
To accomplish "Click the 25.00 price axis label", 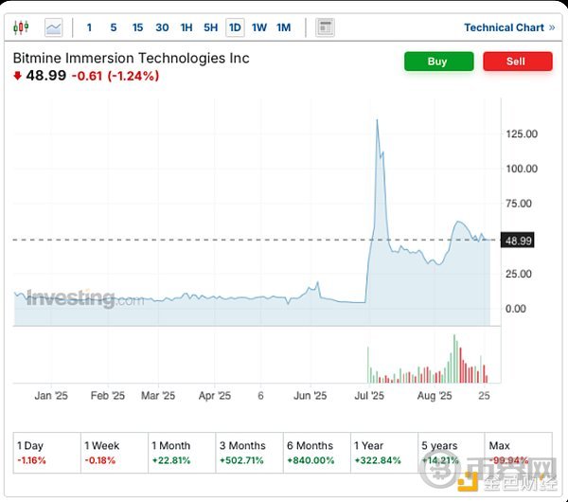I will click(x=519, y=274).
